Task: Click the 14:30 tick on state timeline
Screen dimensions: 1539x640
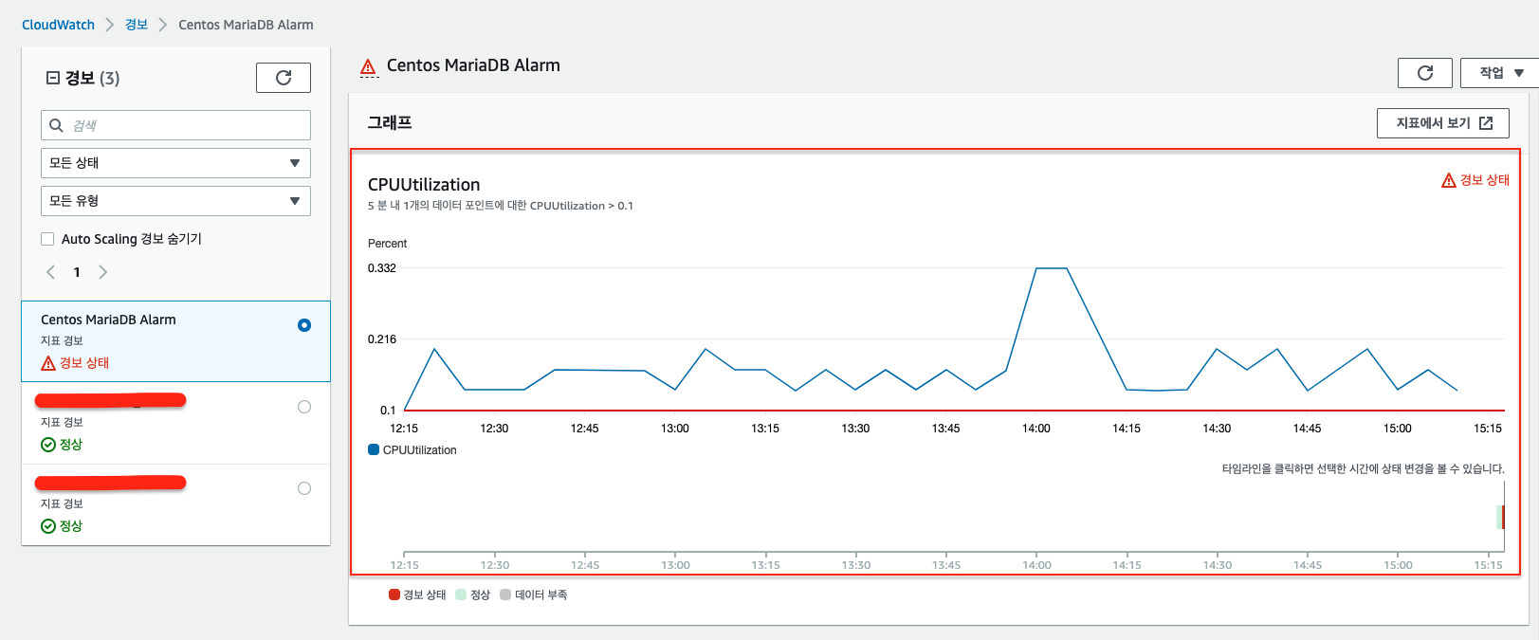Action: (1218, 565)
